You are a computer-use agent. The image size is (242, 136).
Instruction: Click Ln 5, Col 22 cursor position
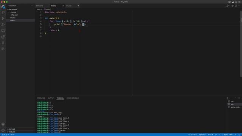tap(193, 134)
